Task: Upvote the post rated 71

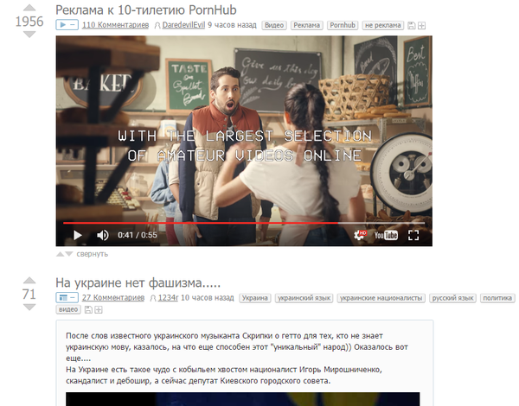Action: [29, 281]
